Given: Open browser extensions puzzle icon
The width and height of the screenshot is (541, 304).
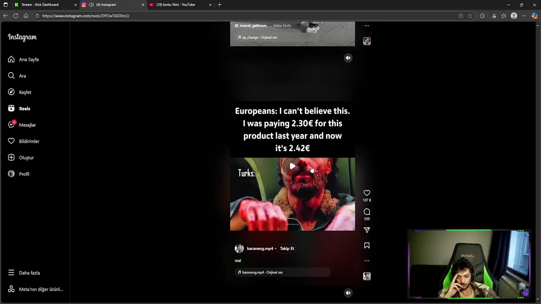Looking at the screenshot, I should click(x=482, y=16).
